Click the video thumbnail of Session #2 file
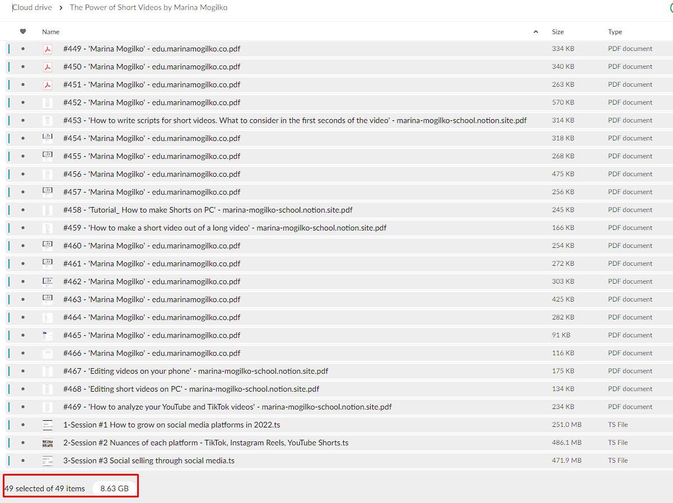This screenshot has width=673, height=503. 48,443
